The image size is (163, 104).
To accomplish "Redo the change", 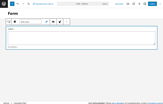I will pyautogui.click(x=23, y=4).
